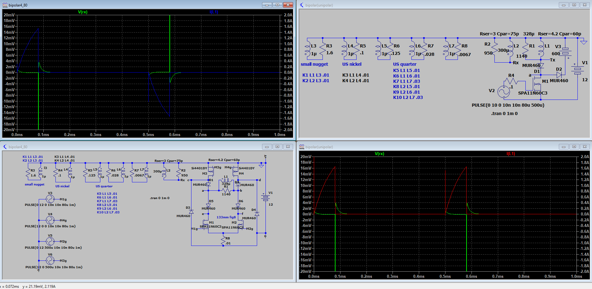Image resolution: width=592 pixels, height=289 pixels.
Task: Select the R8 .01 resistor in bipolar4_80 schematic
Action: 223,241
